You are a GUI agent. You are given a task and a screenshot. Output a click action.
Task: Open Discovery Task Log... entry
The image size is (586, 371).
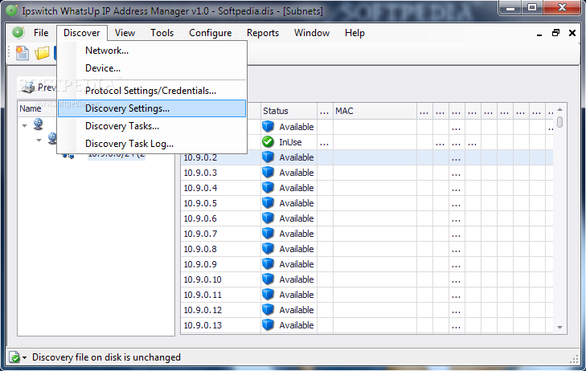(152, 144)
